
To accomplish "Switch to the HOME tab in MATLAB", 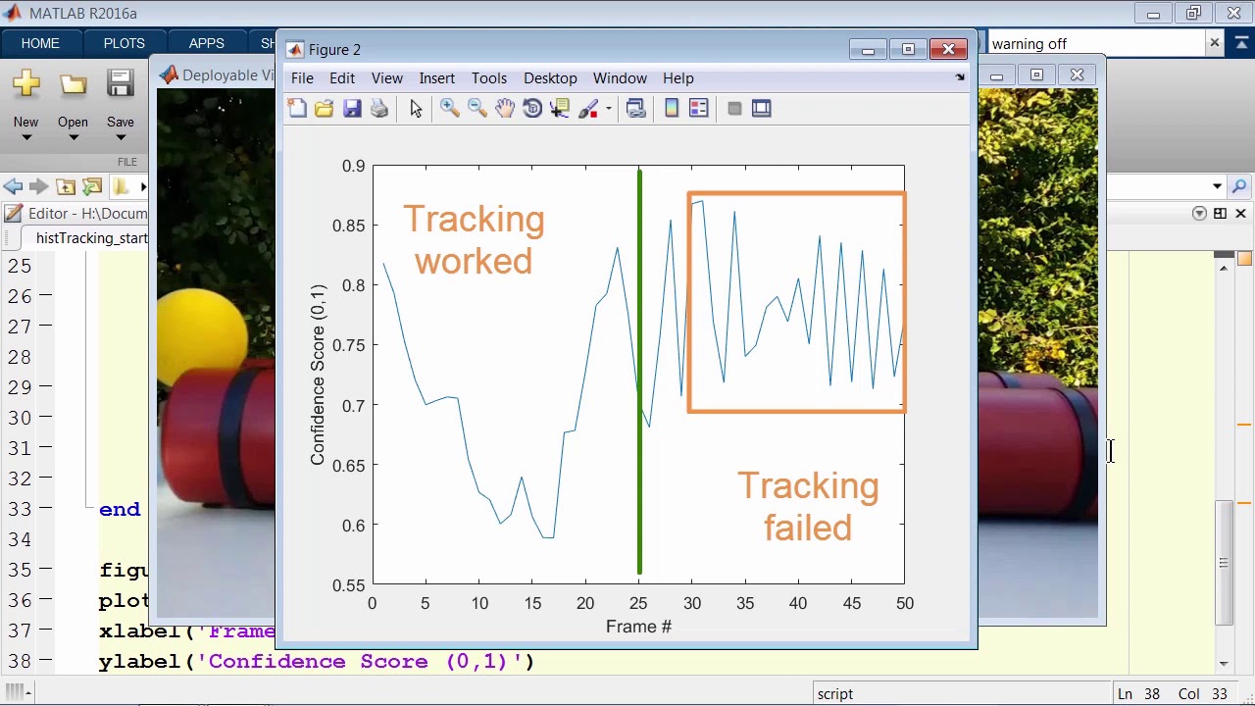I will point(40,43).
